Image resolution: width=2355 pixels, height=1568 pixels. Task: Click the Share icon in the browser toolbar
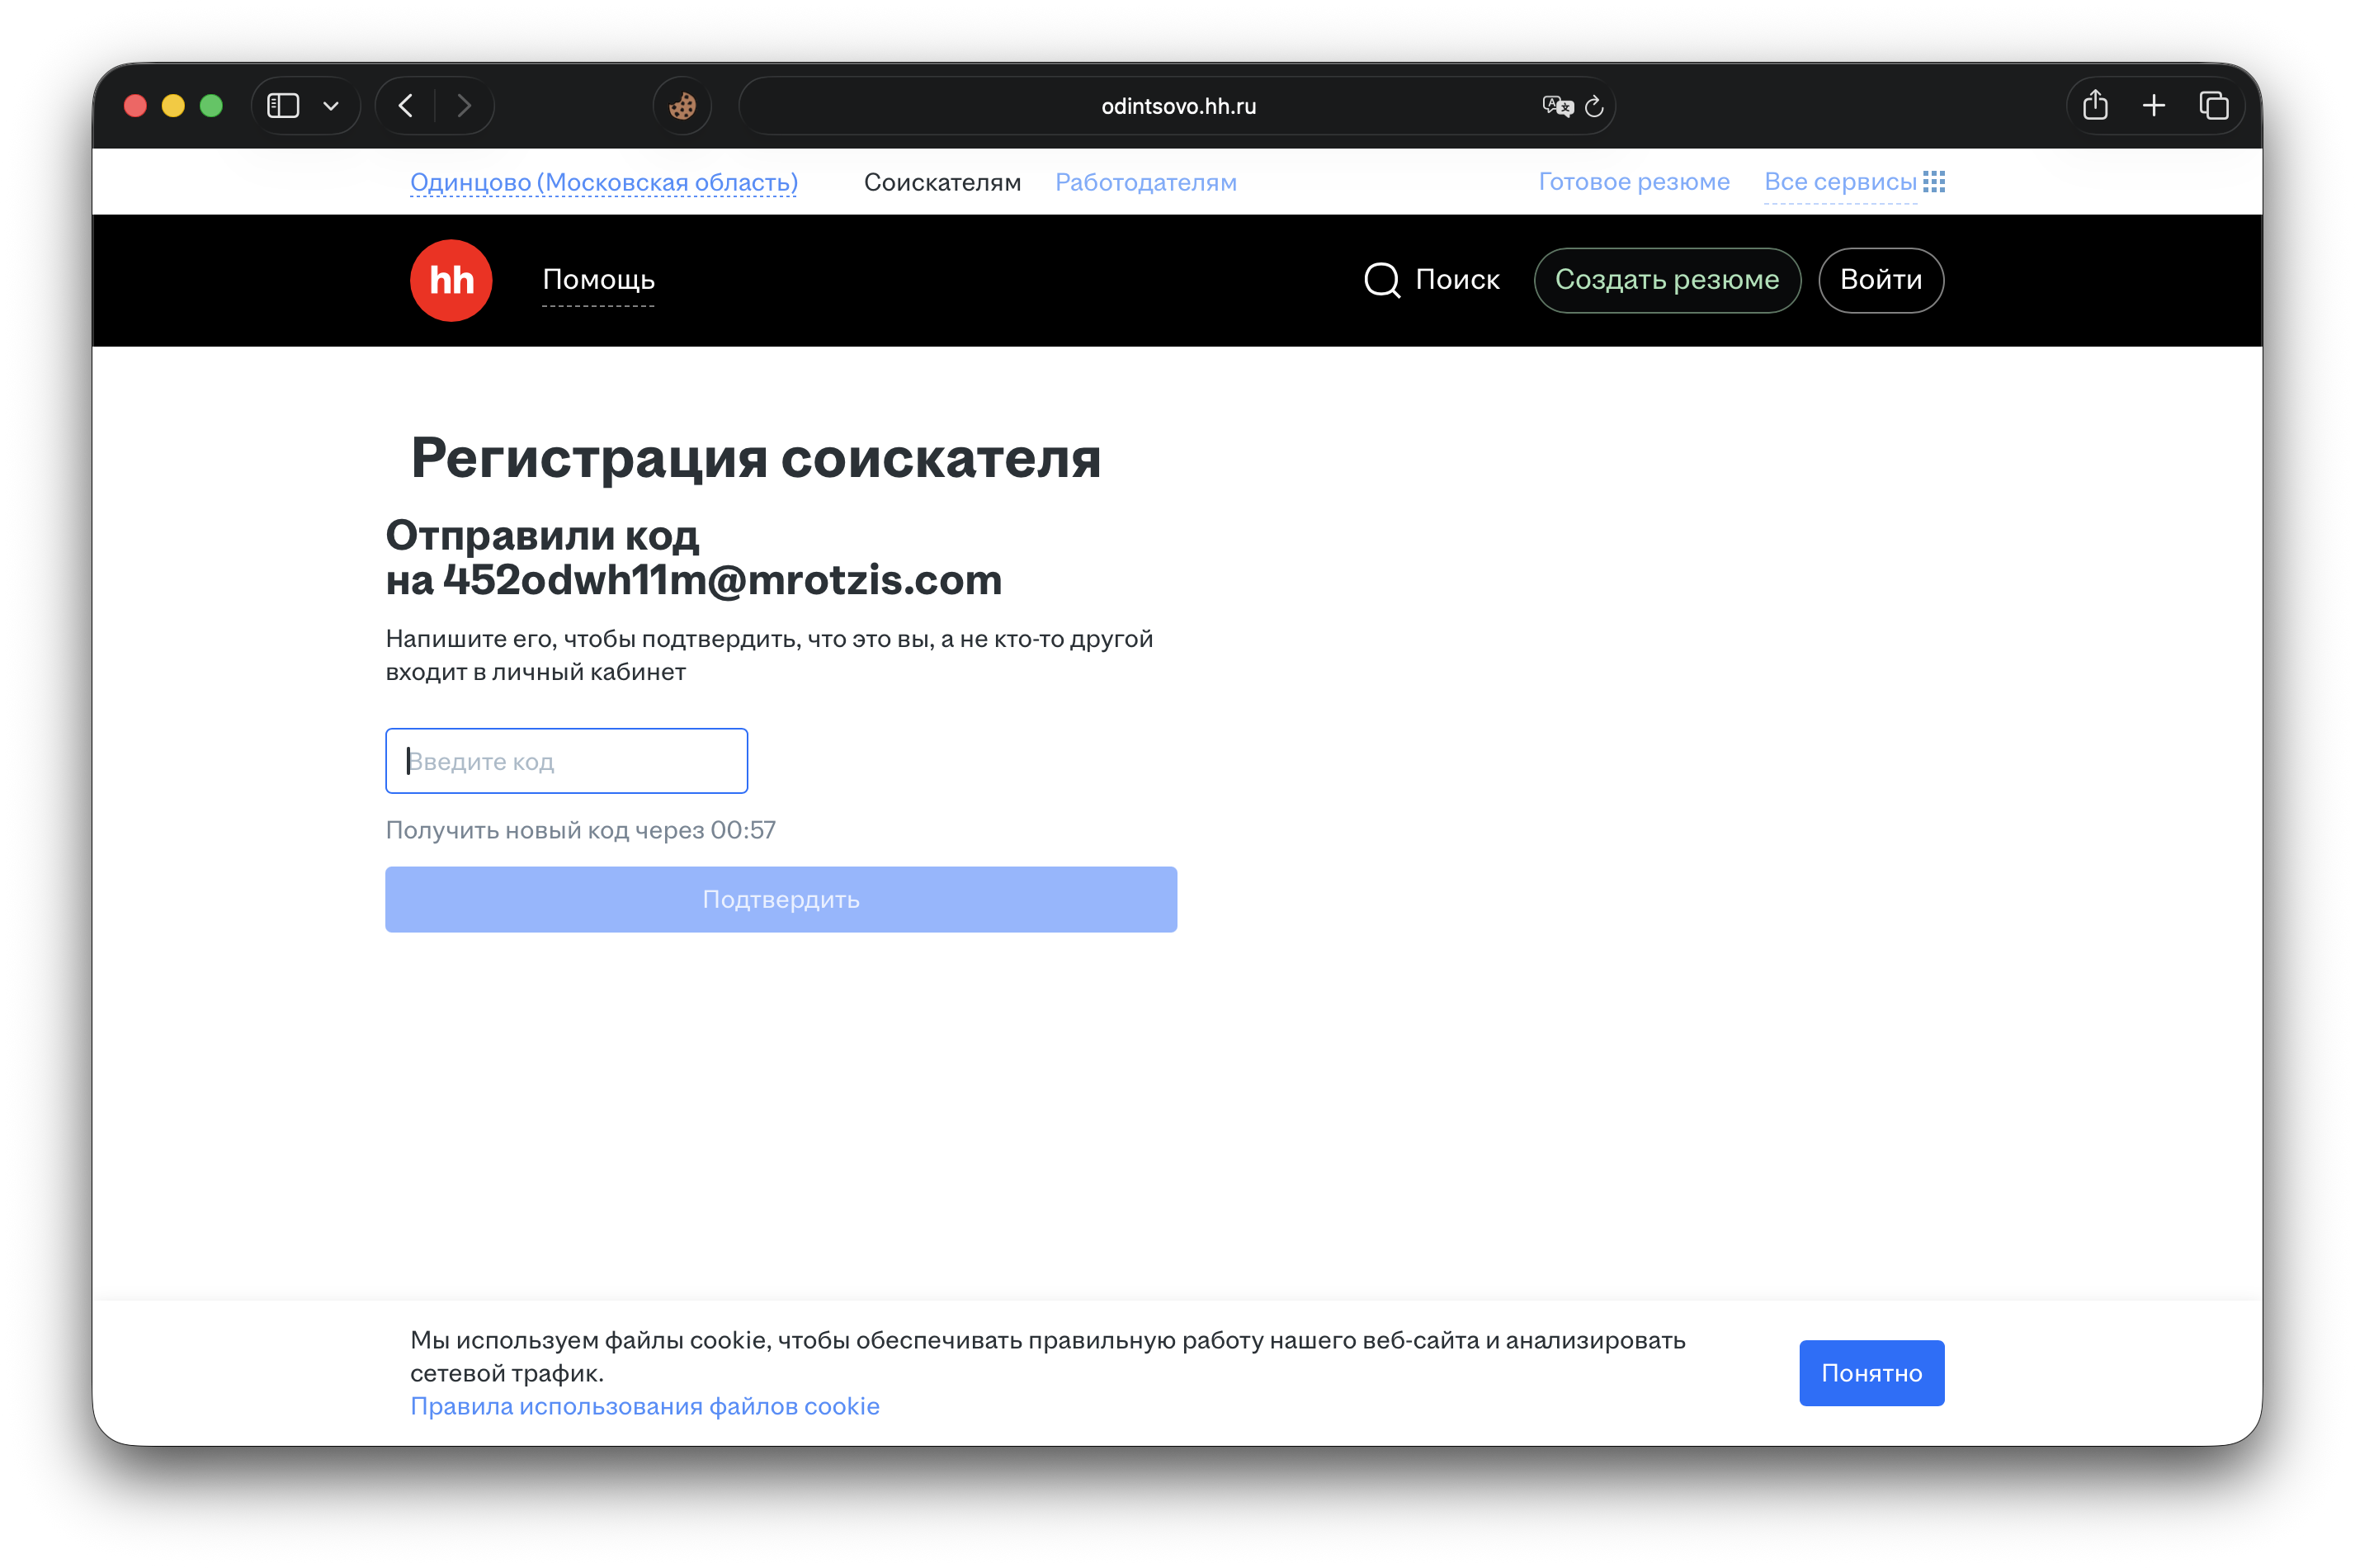click(x=2096, y=105)
